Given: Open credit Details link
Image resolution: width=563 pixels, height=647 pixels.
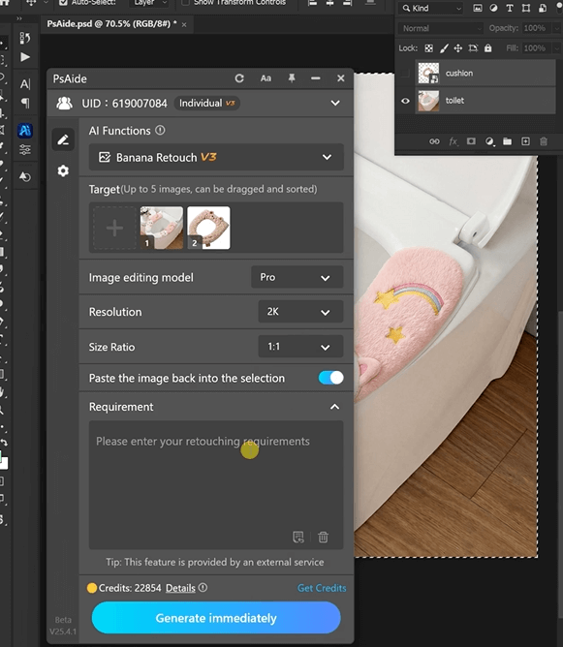Looking at the screenshot, I should coord(180,588).
